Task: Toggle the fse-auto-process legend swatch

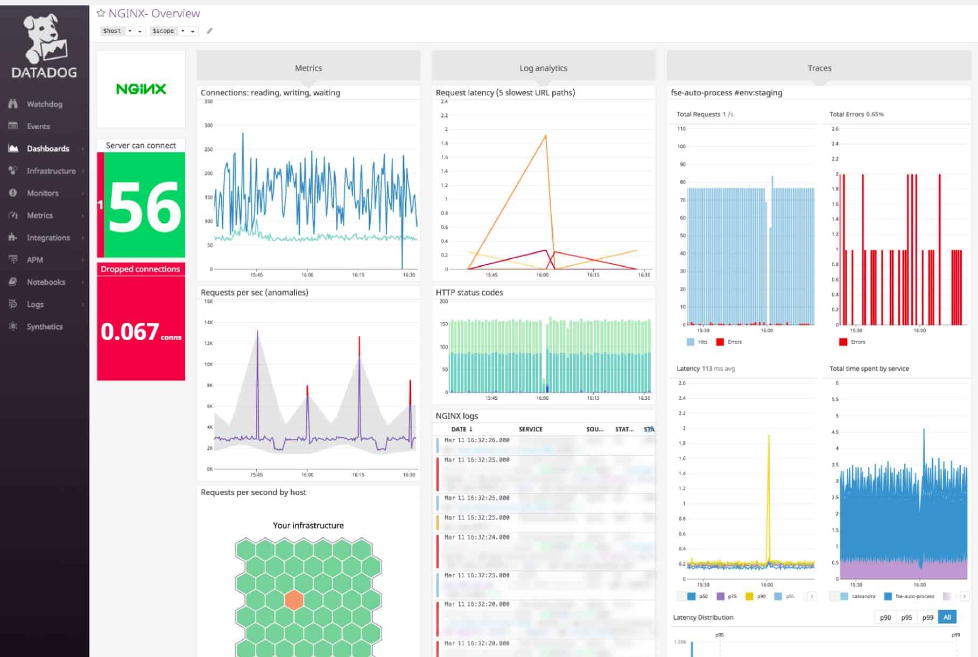Action: point(888,596)
